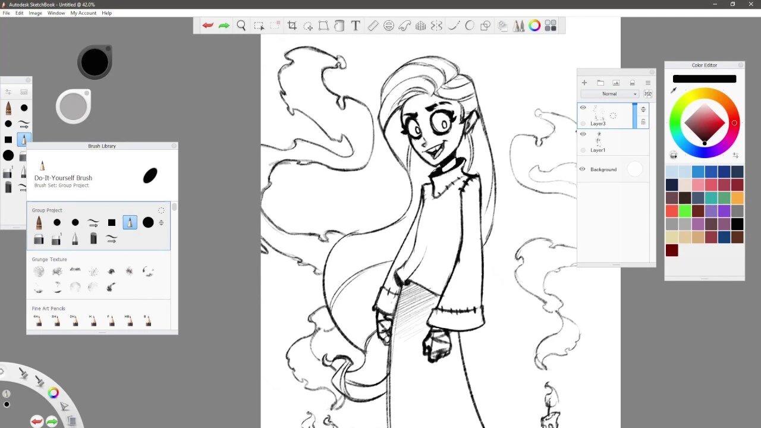The image size is (761, 428).
Task: Open the Normal blend mode dropdown
Action: tap(610, 94)
